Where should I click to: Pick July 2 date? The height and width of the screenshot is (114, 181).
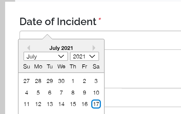click(x=84, y=81)
